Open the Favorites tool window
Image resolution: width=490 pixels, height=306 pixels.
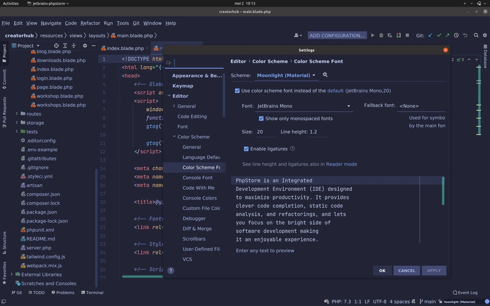tap(4, 273)
